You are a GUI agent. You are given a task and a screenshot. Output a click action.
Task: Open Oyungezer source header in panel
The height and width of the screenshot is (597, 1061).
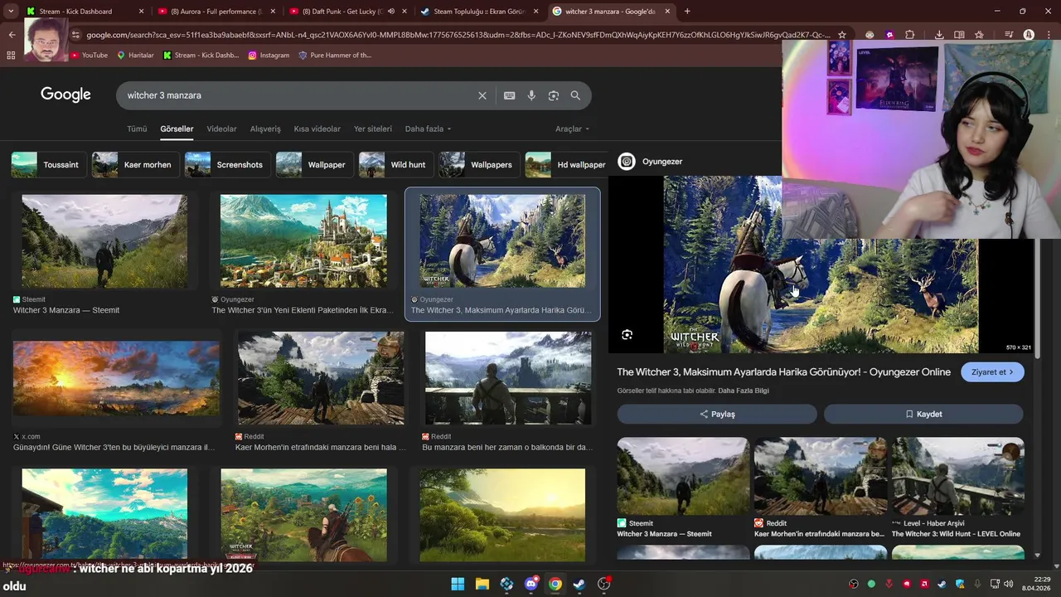tap(652, 162)
